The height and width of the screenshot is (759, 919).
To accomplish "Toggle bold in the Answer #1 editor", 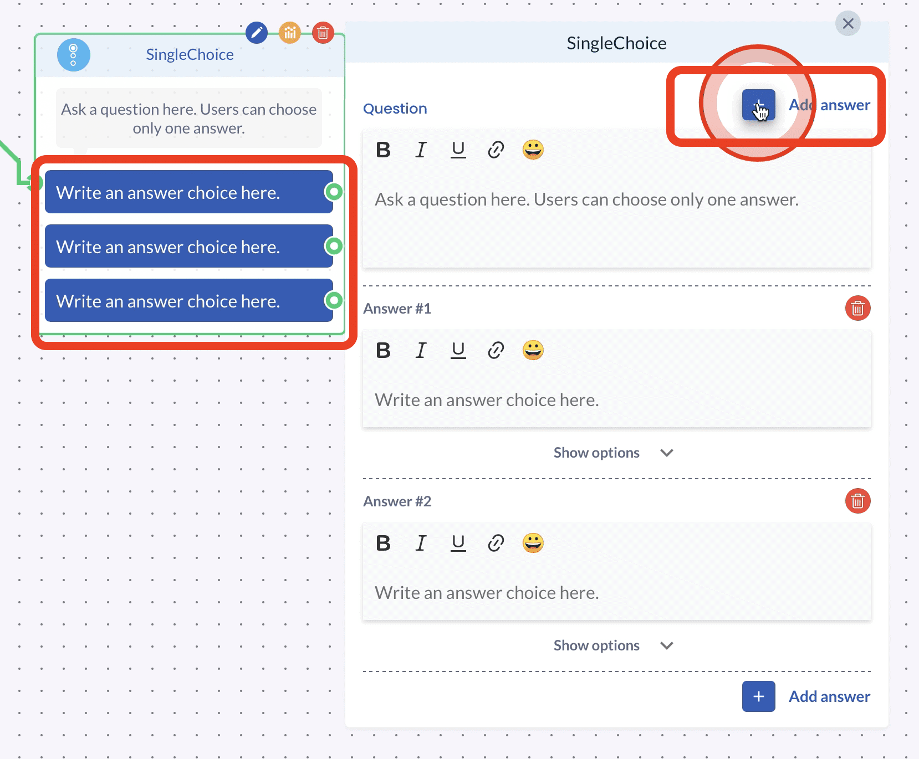I will tap(383, 350).
